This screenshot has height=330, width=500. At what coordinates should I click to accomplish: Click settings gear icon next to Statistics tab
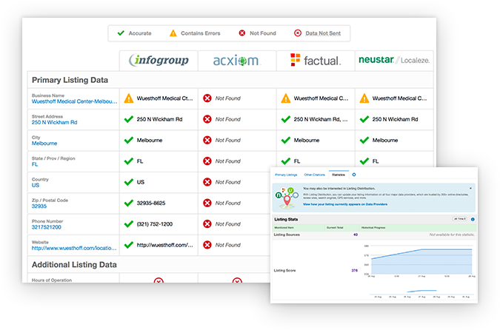(354, 175)
